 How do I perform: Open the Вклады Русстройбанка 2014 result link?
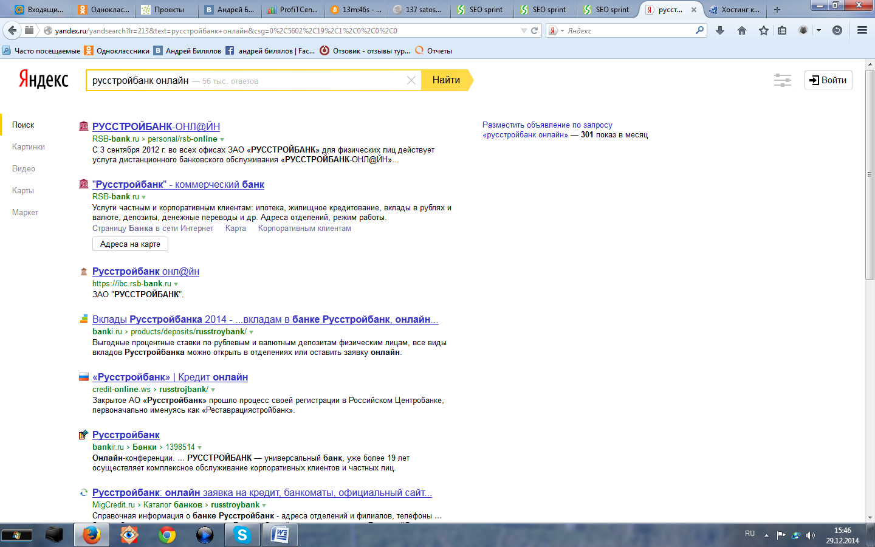(266, 319)
